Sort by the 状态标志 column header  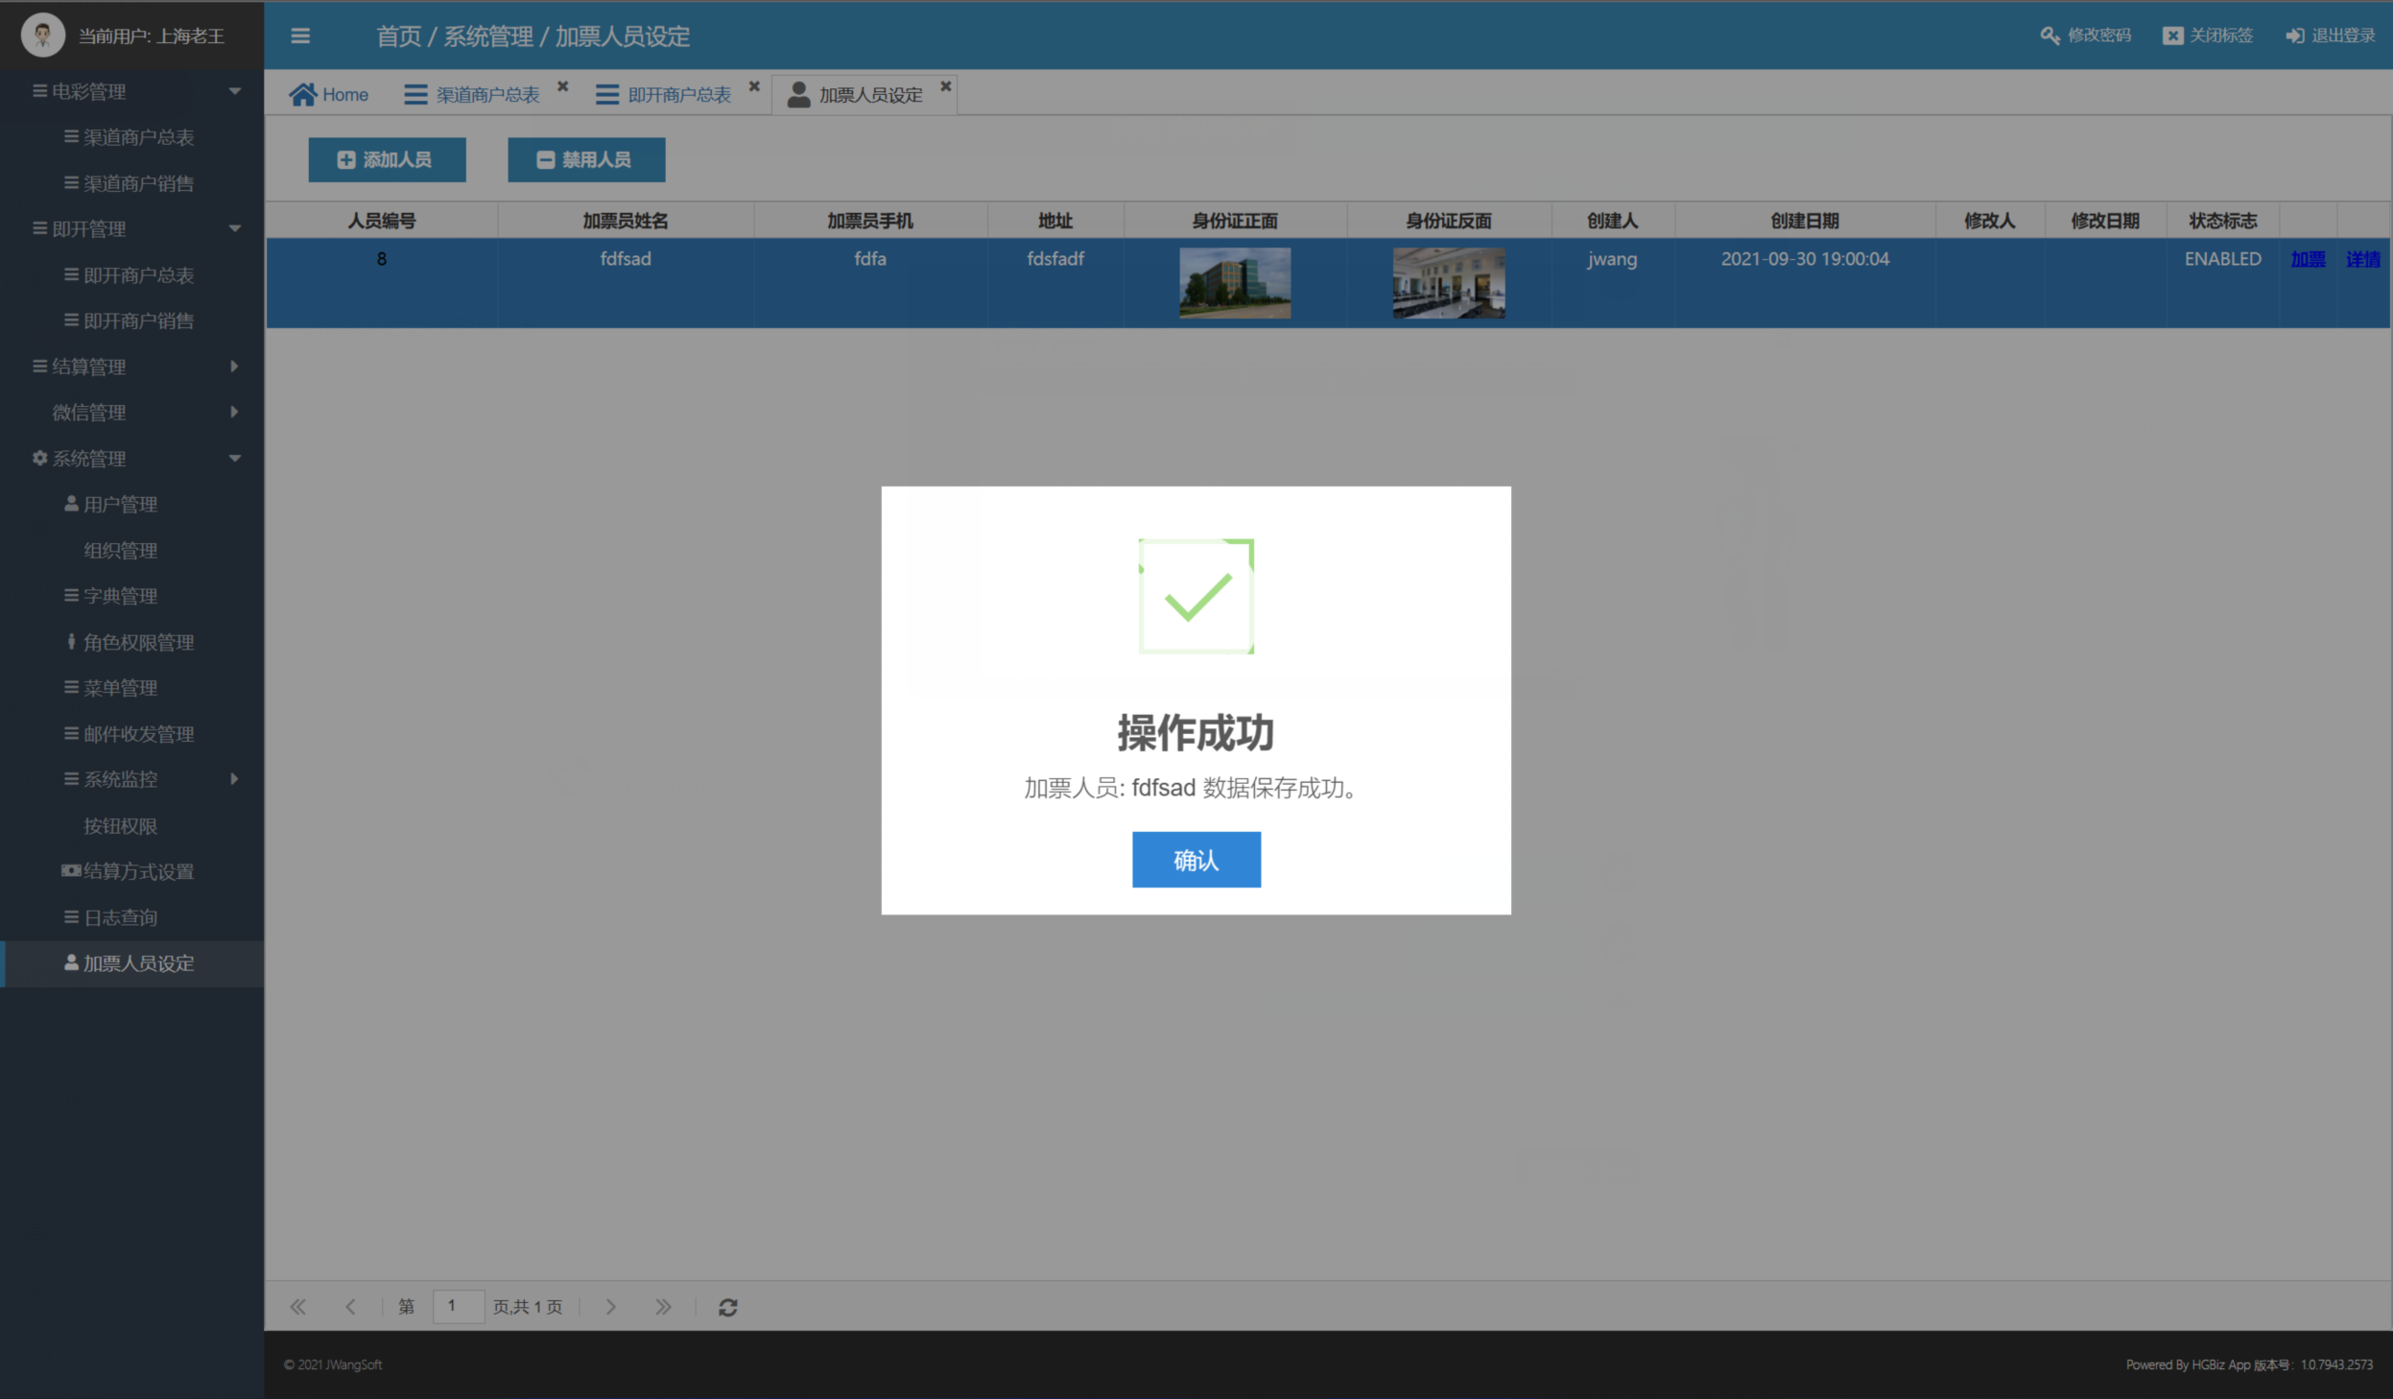coord(2222,221)
